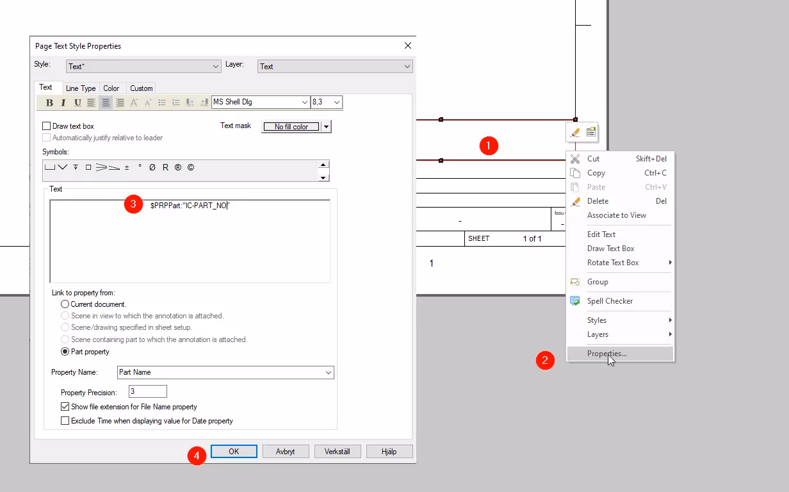Toggle bold text formatting

49,102
